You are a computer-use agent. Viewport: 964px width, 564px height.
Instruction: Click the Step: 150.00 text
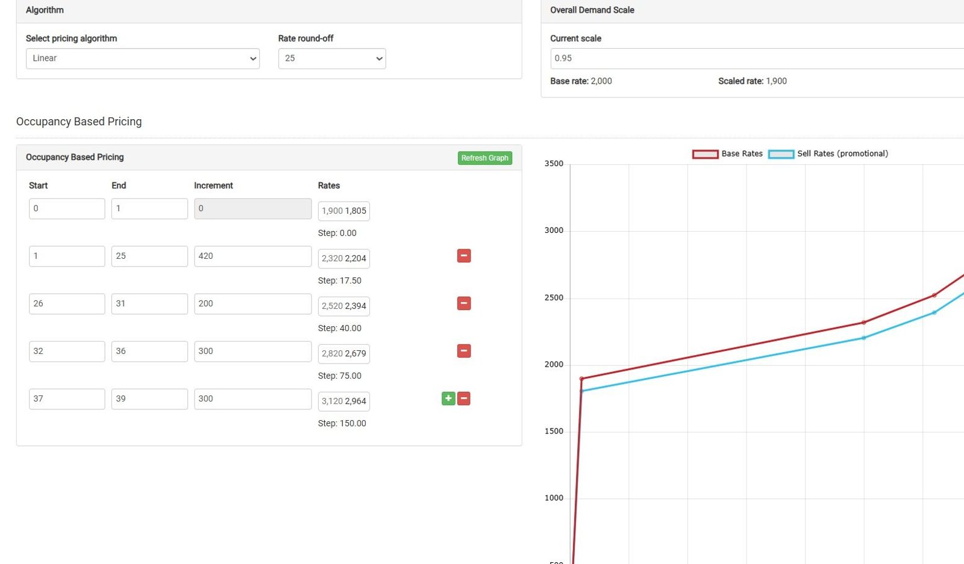click(x=342, y=423)
